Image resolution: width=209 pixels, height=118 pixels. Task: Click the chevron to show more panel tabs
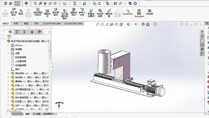click(x=49, y=32)
